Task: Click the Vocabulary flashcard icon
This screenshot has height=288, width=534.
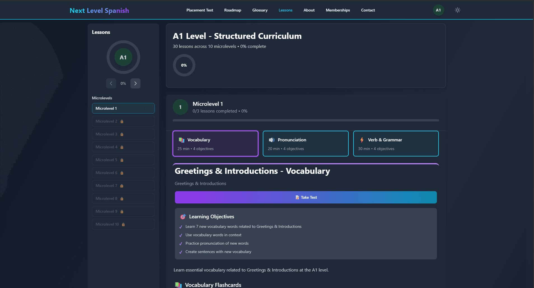Action: [x=181, y=140]
